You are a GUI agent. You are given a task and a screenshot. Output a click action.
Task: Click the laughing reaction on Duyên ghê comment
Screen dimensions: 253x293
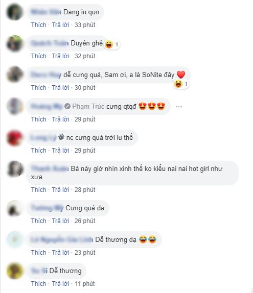(x=109, y=44)
